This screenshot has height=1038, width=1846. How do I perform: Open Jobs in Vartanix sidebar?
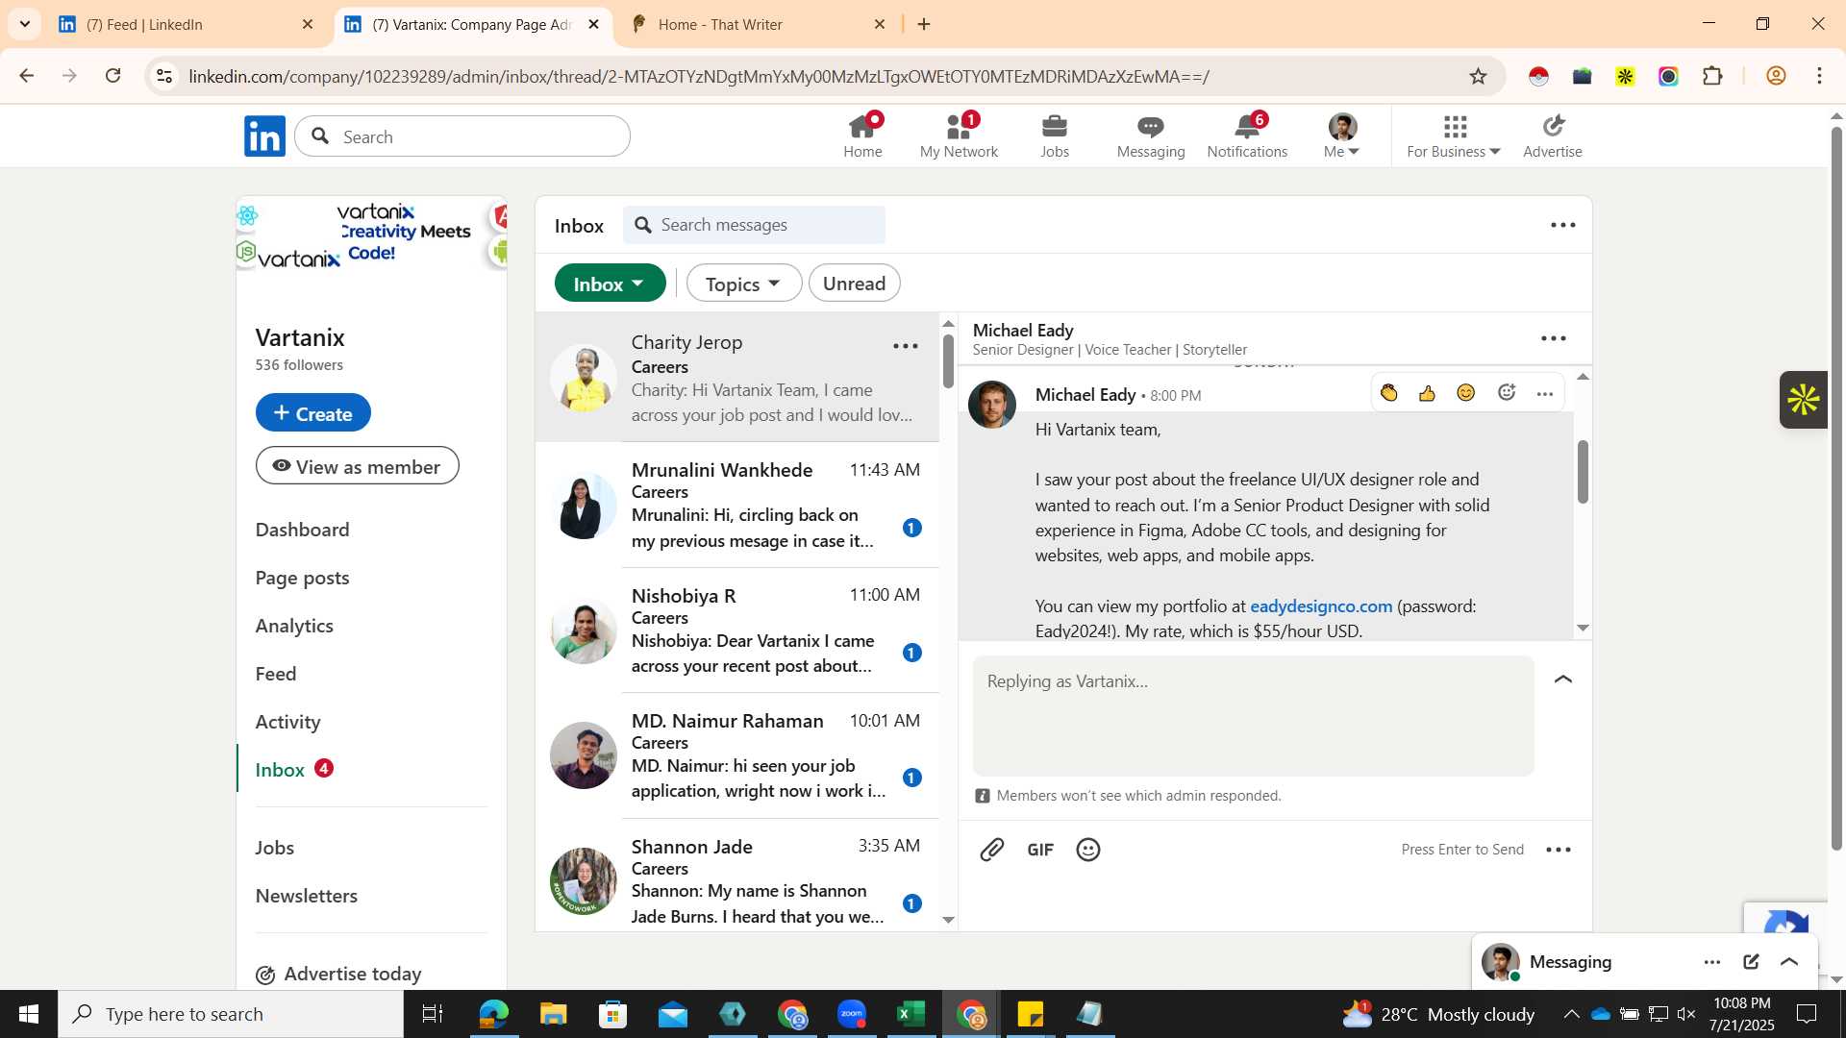coord(274,848)
